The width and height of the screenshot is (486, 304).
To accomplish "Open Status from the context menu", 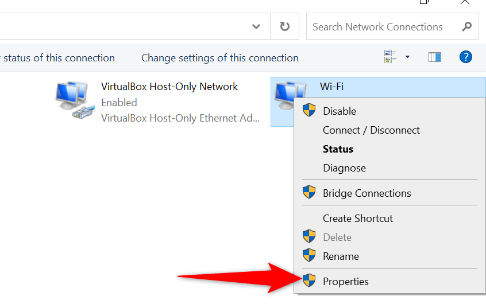I will [338, 149].
